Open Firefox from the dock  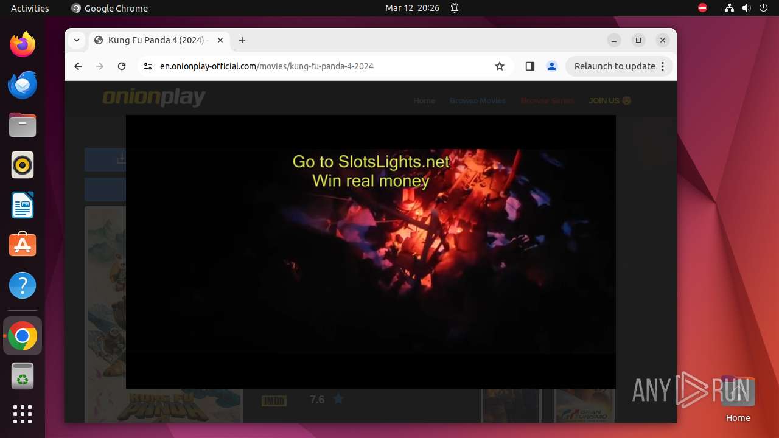[x=23, y=44]
